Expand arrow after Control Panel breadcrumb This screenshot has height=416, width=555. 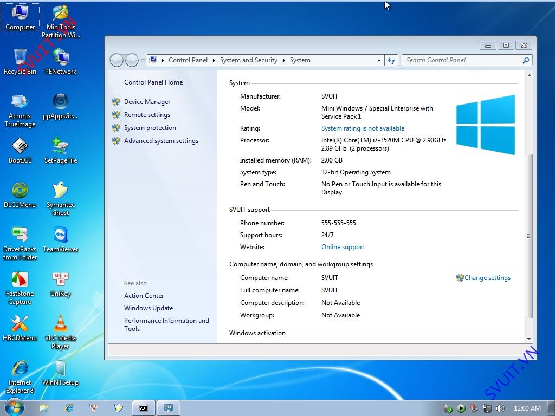click(x=214, y=61)
